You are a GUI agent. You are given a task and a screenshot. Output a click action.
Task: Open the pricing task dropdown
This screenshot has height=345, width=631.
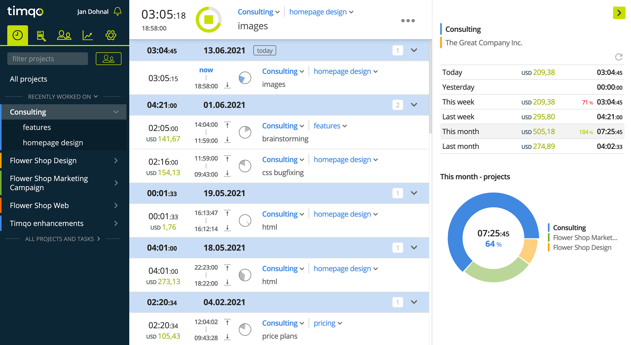(328, 323)
